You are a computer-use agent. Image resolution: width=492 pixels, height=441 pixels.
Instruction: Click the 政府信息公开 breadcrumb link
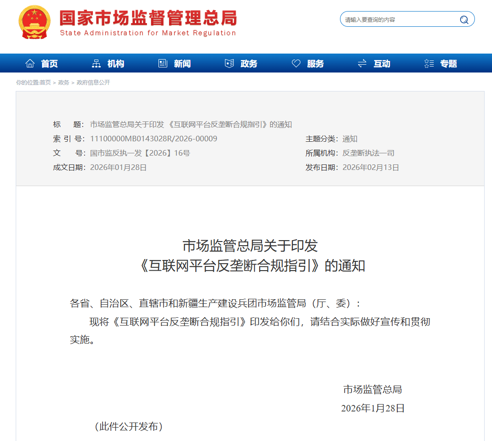point(93,83)
